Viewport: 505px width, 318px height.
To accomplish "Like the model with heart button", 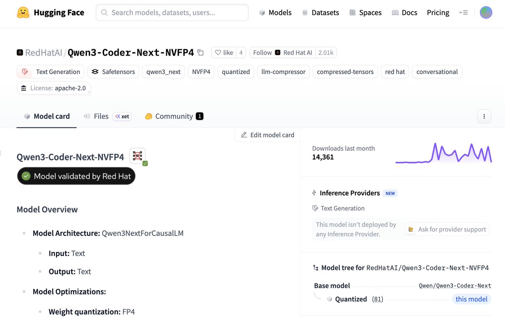I will point(224,53).
